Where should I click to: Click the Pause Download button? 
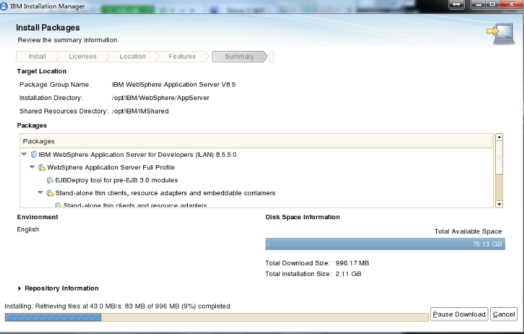pos(459,314)
